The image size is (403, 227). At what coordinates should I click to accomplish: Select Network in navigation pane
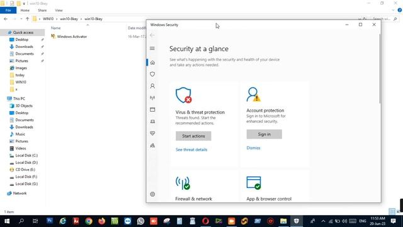[x=20, y=194]
